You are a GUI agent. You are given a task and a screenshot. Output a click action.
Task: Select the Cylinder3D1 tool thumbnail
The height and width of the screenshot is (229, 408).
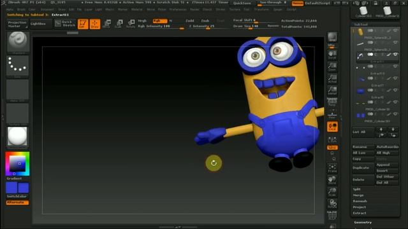click(363, 12)
